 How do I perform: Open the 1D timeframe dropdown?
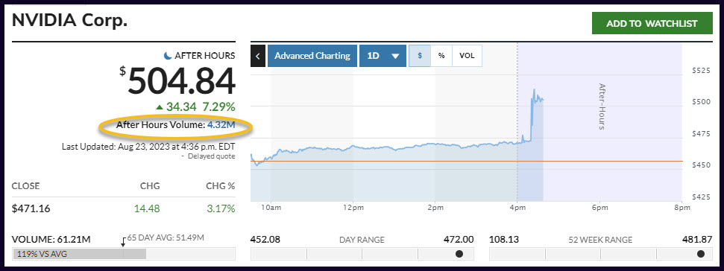[383, 56]
